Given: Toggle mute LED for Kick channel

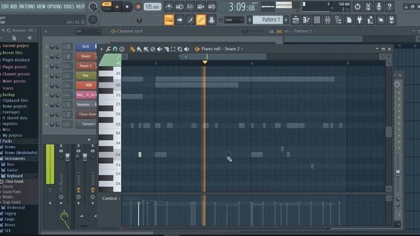Looking at the screenshot, I should click(x=47, y=47).
